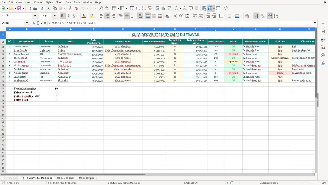Open the Underline style dropdown arrow
Image resolution: width=328 pixels, height=185 pixels.
tap(78, 16)
